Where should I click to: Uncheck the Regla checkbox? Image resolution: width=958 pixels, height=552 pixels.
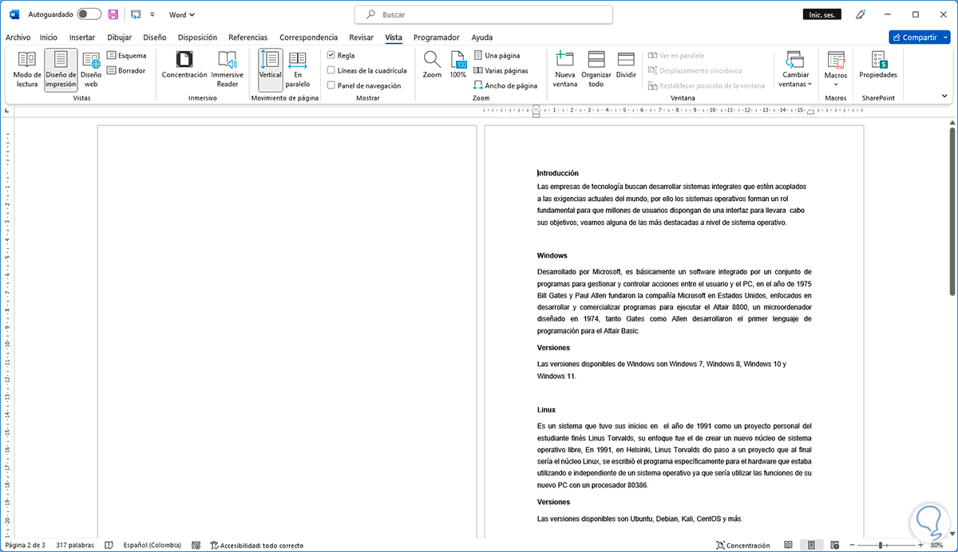(x=331, y=56)
